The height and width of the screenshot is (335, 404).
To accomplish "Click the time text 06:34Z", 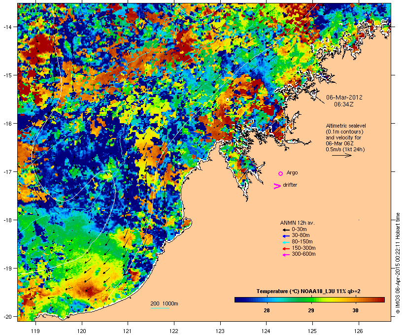I will 343,104.
